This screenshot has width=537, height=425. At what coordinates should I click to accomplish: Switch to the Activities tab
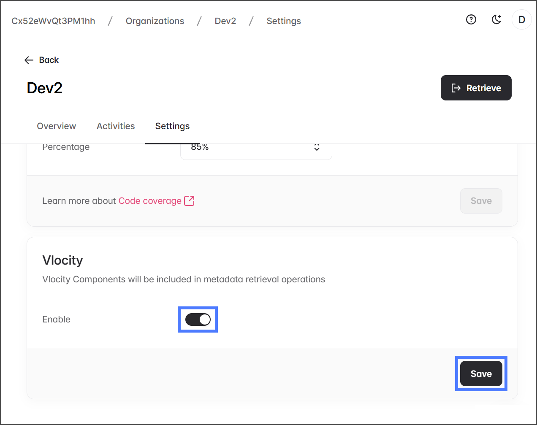click(x=116, y=126)
